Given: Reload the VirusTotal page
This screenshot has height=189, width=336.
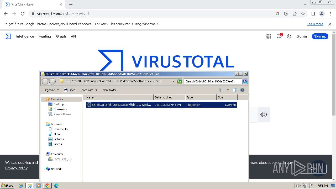Looking at the screenshot, I should click(23, 14).
